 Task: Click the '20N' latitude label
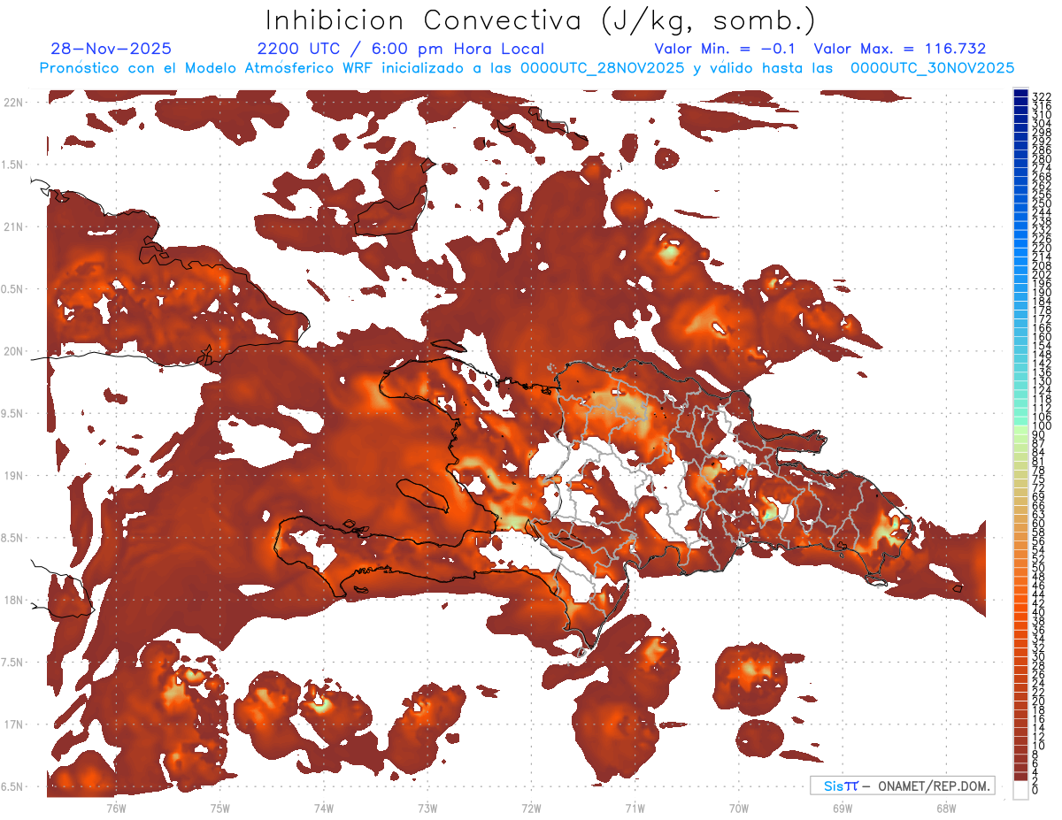tap(13, 351)
